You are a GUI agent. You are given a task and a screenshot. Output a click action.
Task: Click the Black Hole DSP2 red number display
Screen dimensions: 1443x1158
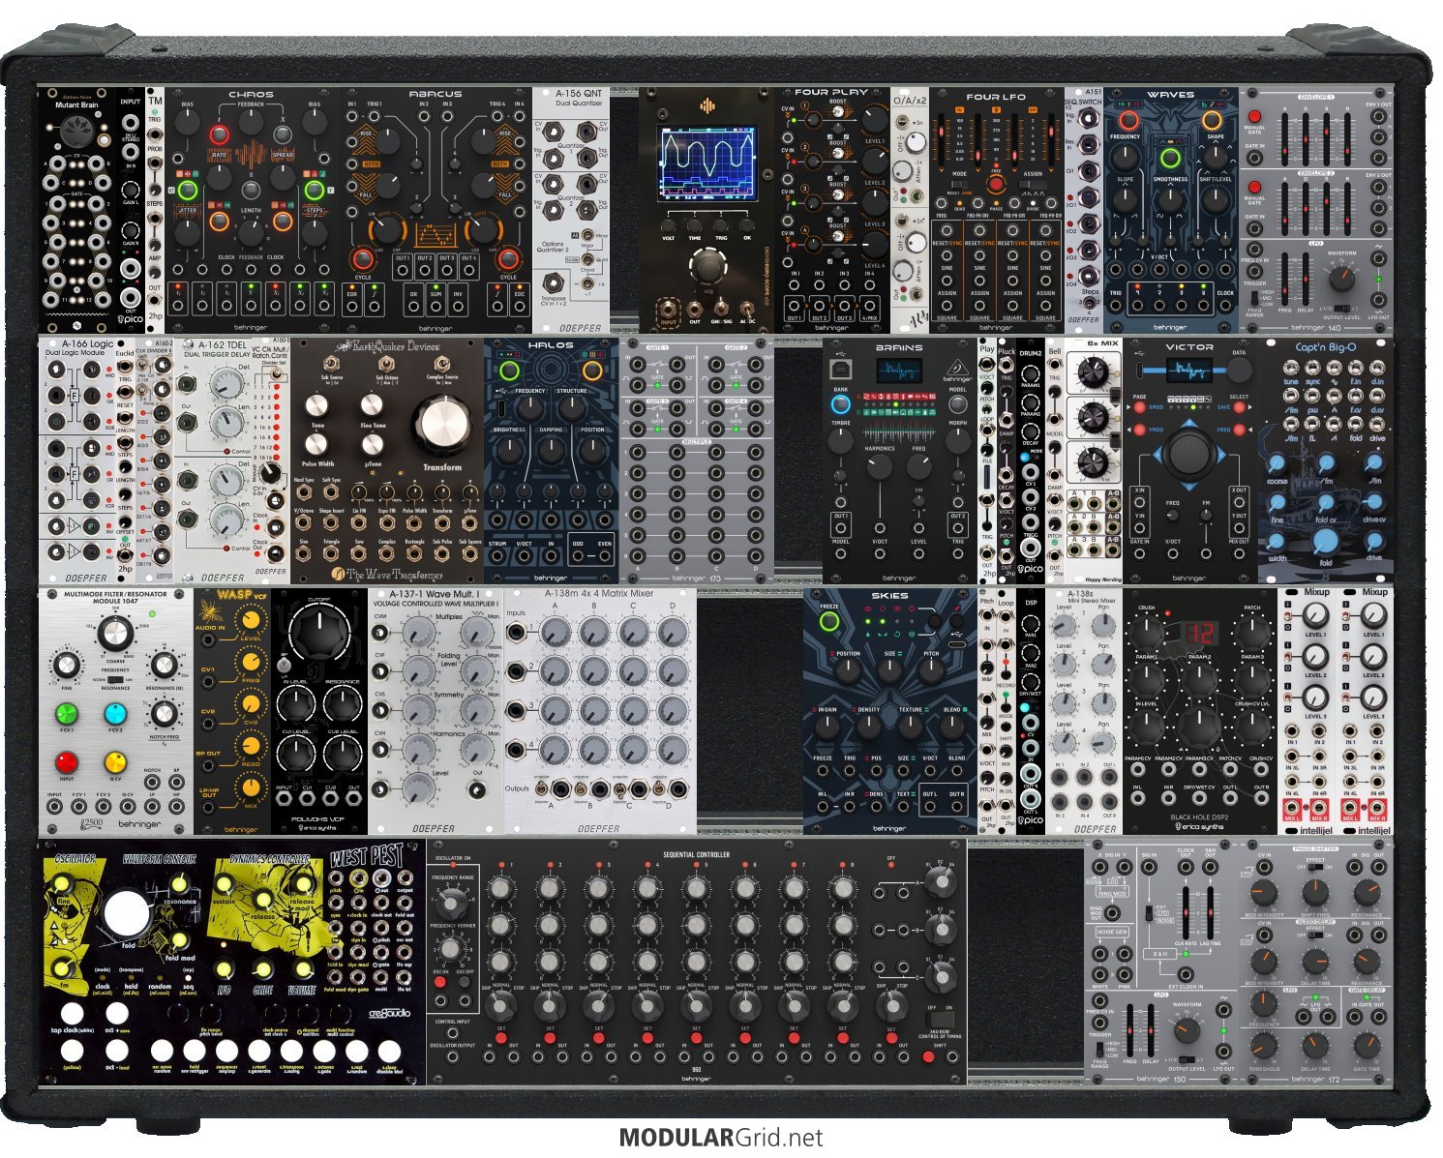[x=1200, y=635]
